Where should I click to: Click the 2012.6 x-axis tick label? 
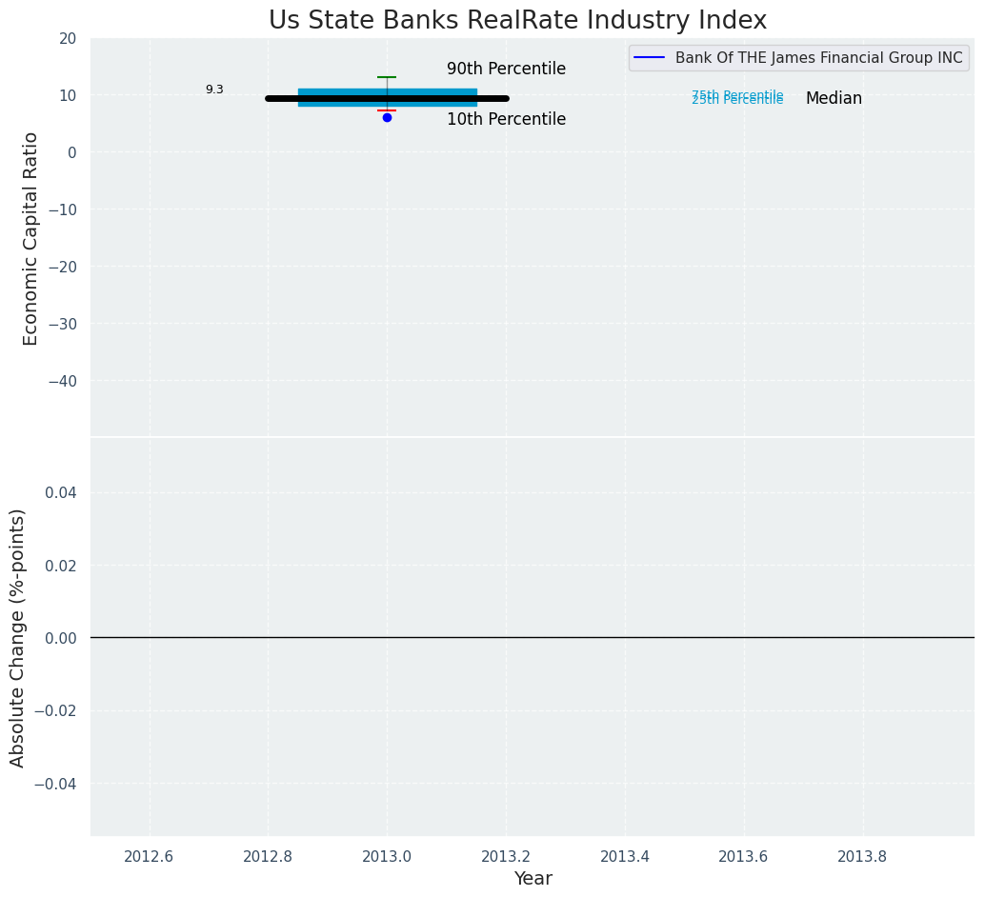(x=149, y=856)
